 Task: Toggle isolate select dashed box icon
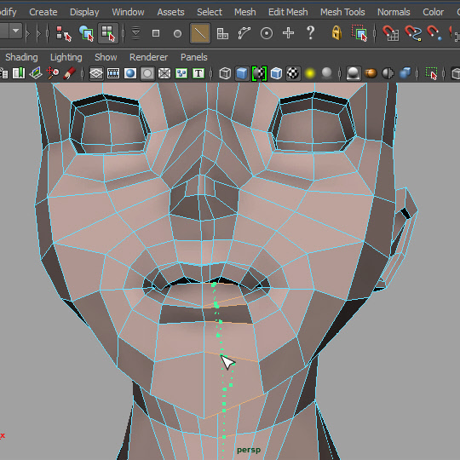click(x=431, y=73)
